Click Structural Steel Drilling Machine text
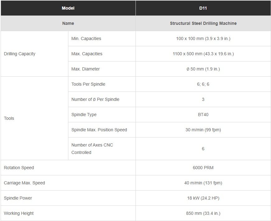 203,23
